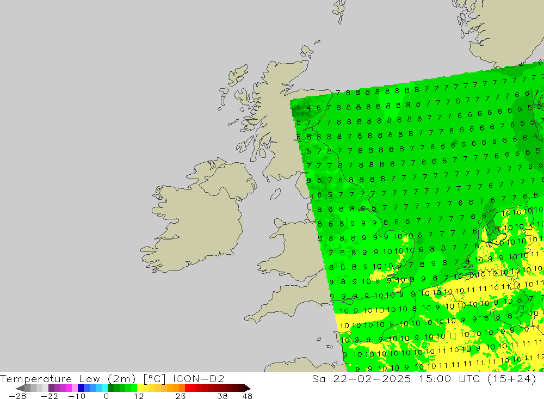Click the gray left arrow end of color bar
Viewport: 544px width, 399px height.
[20, 388]
